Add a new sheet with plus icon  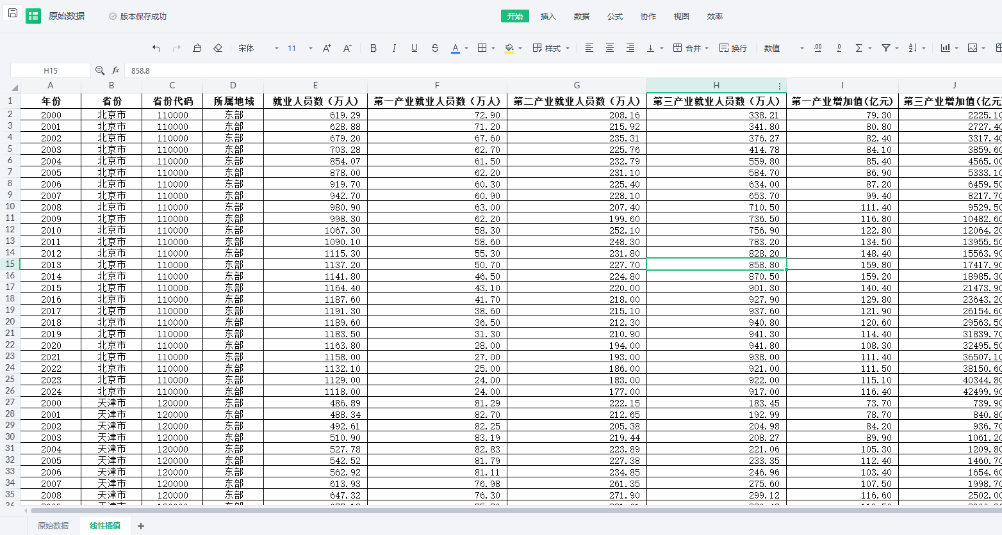(141, 526)
